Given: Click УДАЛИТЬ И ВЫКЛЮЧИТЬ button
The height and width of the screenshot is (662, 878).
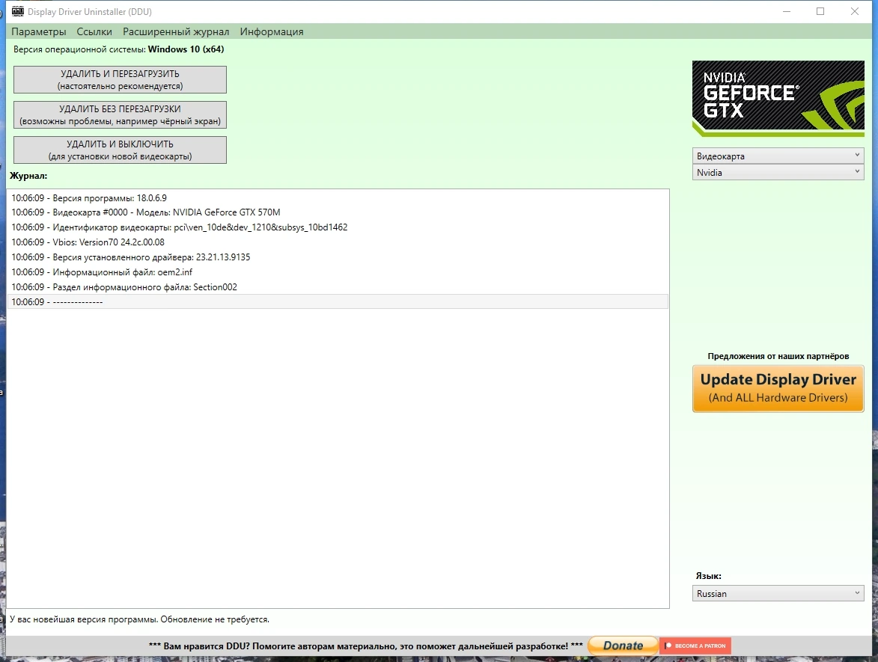Looking at the screenshot, I should click(120, 150).
